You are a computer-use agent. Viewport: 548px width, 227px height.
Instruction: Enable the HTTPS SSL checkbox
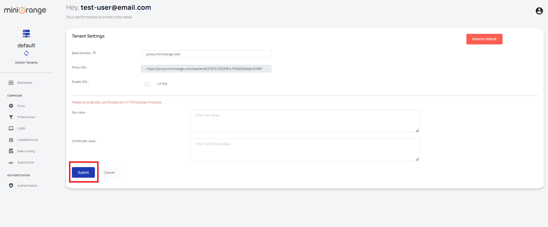click(x=147, y=84)
